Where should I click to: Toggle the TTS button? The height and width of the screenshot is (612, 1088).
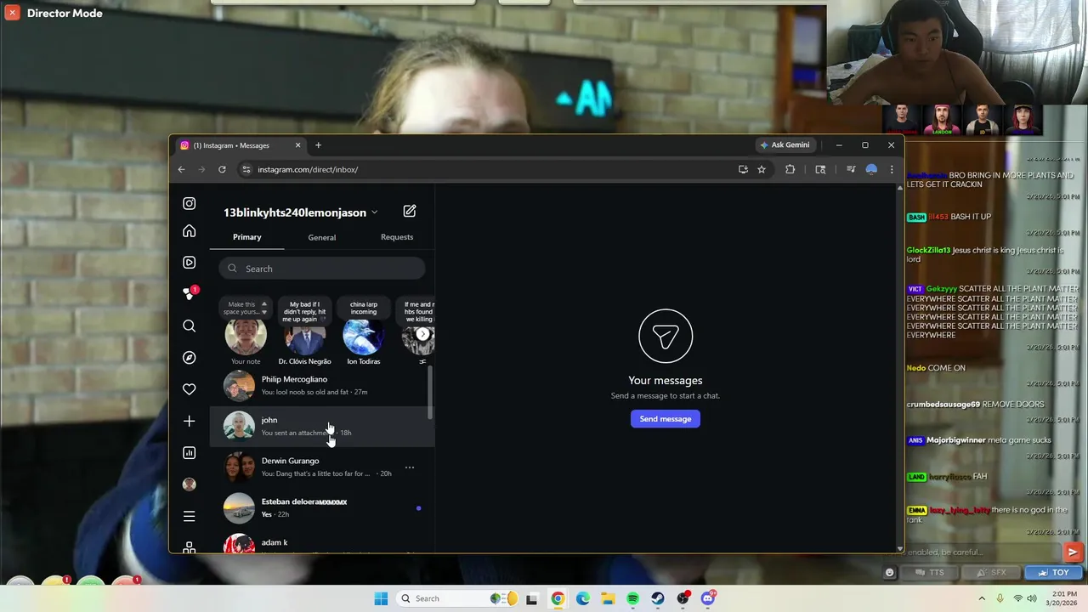point(928,572)
